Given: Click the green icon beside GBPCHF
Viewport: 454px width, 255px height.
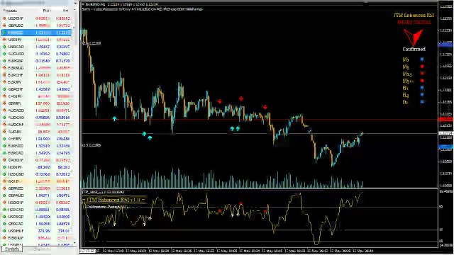Looking at the screenshot, I should [4, 89].
